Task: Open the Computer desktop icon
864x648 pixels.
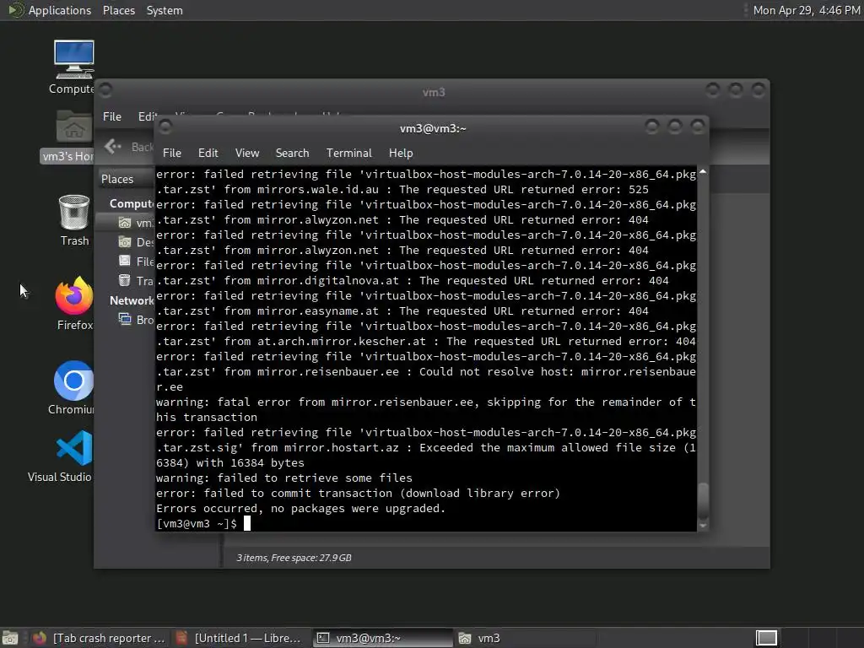Action: pyautogui.click(x=73, y=66)
